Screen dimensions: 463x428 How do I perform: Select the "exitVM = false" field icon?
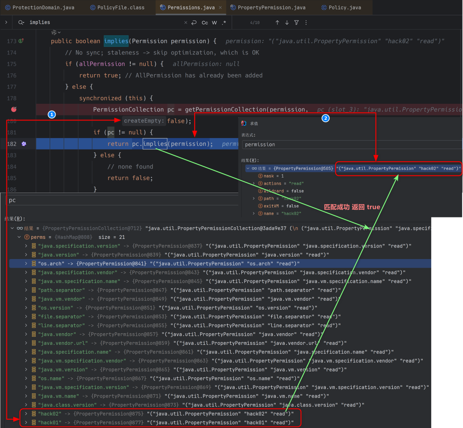[x=261, y=206]
